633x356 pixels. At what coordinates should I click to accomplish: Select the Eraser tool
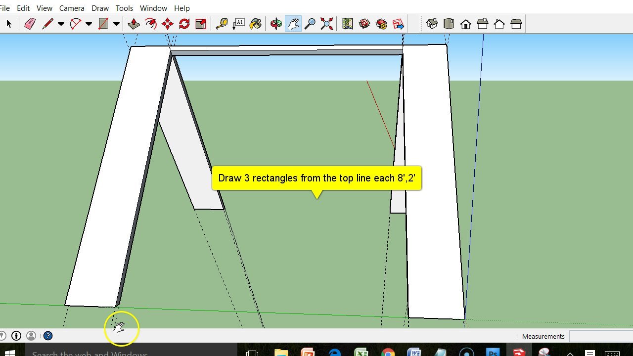coord(30,24)
